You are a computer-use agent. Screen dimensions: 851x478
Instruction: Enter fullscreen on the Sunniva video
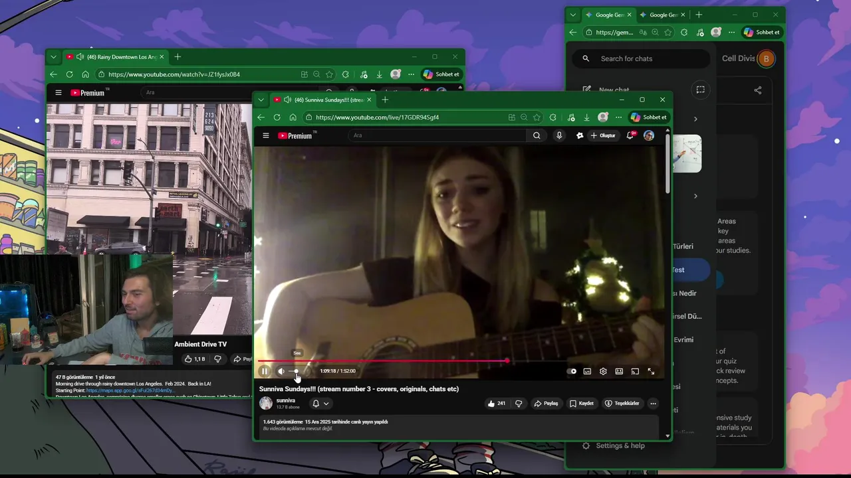click(x=651, y=371)
